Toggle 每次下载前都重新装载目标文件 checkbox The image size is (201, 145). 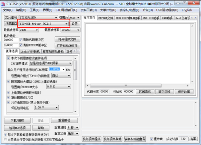pyautogui.click(x=5, y=135)
